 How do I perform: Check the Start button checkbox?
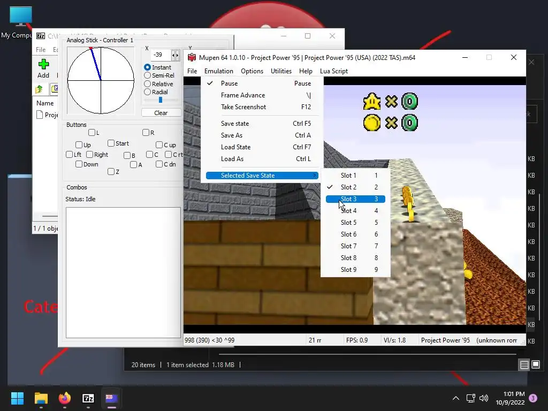click(111, 143)
